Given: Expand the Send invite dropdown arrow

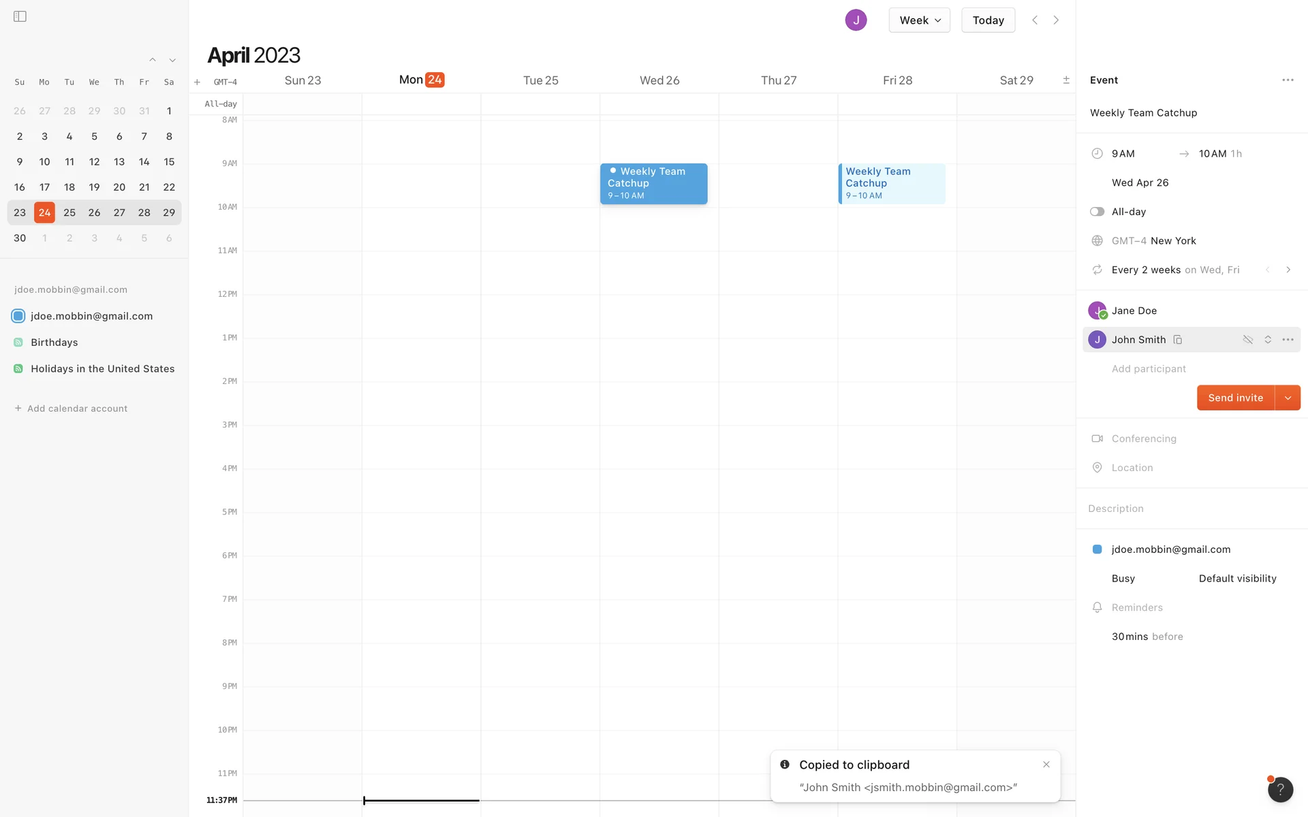Looking at the screenshot, I should click(x=1288, y=398).
